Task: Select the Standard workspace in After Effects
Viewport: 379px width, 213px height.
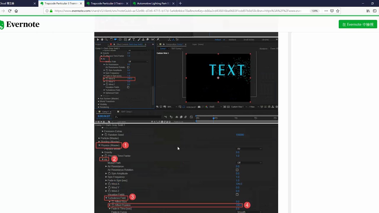Action: coord(232,40)
